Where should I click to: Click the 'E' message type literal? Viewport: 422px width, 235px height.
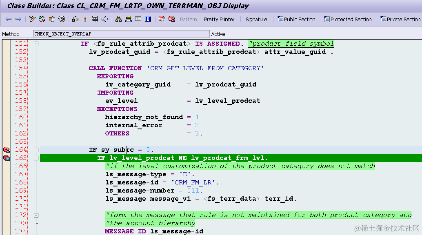coord(185,174)
